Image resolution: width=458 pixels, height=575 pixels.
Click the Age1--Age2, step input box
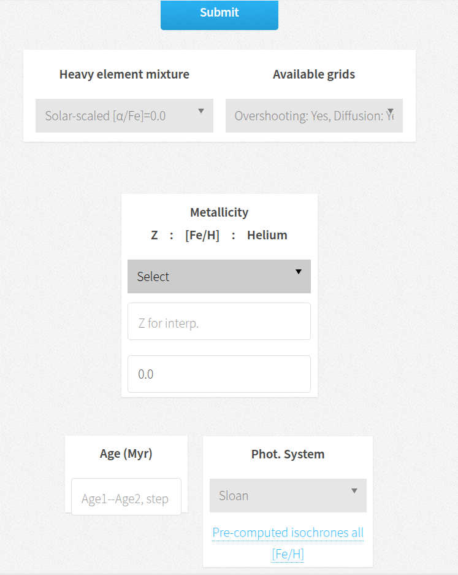pos(126,498)
